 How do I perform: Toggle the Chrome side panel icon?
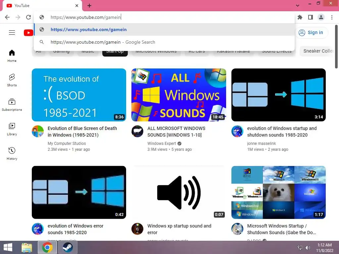311,17
